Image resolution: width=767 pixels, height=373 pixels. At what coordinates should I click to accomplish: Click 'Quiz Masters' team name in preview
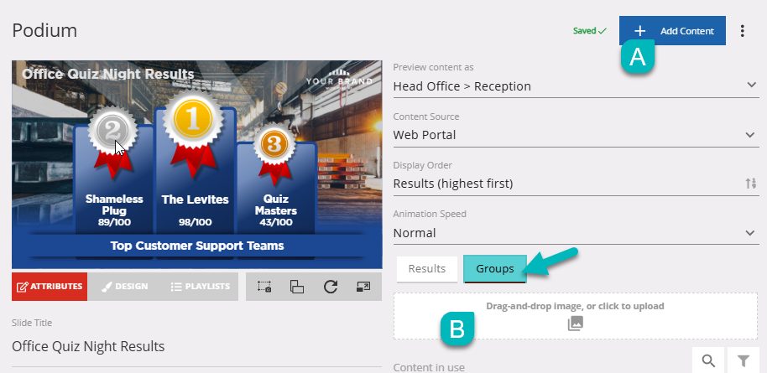coord(276,205)
